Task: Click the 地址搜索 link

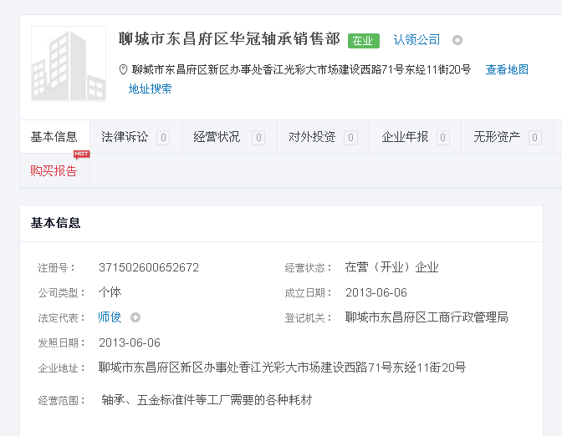Action: (x=151, y=89)
